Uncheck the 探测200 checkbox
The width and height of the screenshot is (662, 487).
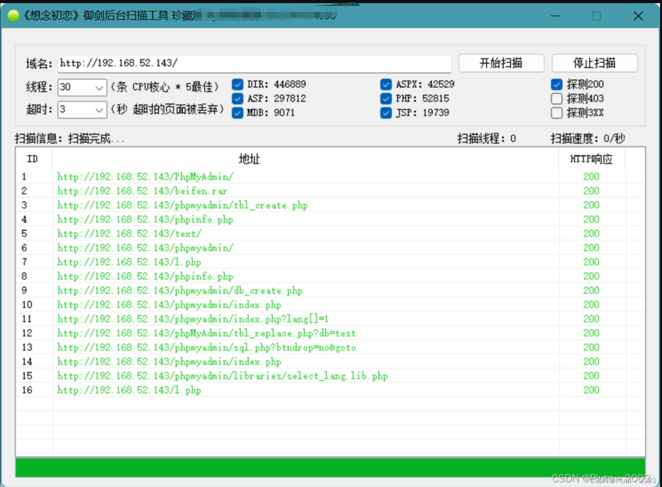(557, 84)
